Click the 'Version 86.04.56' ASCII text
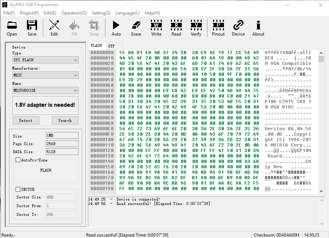The width and height of the screenshot is (329, 238). [x=288, y=129]
